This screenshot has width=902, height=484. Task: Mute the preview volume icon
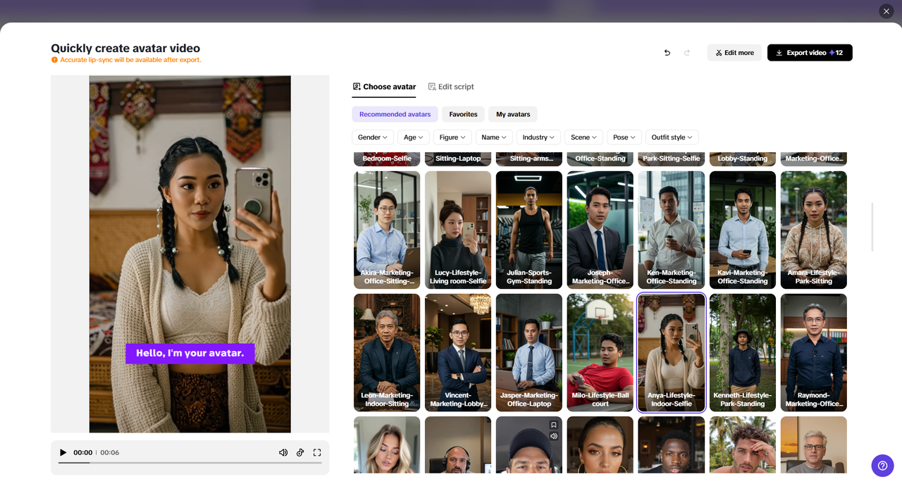(283, 452)
